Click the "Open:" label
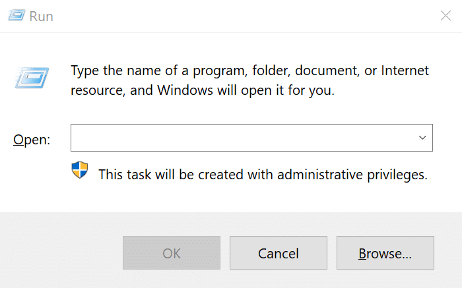This screenshot has height=288, width=462. pos(32,140)
